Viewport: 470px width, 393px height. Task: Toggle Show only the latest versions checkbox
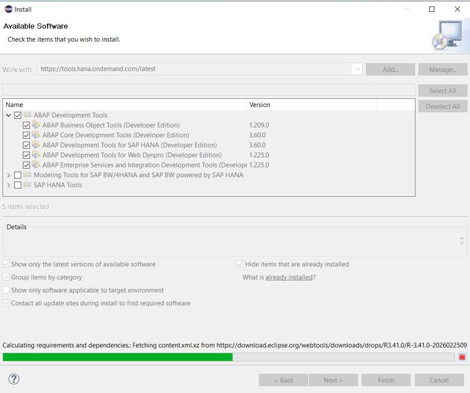6,264
